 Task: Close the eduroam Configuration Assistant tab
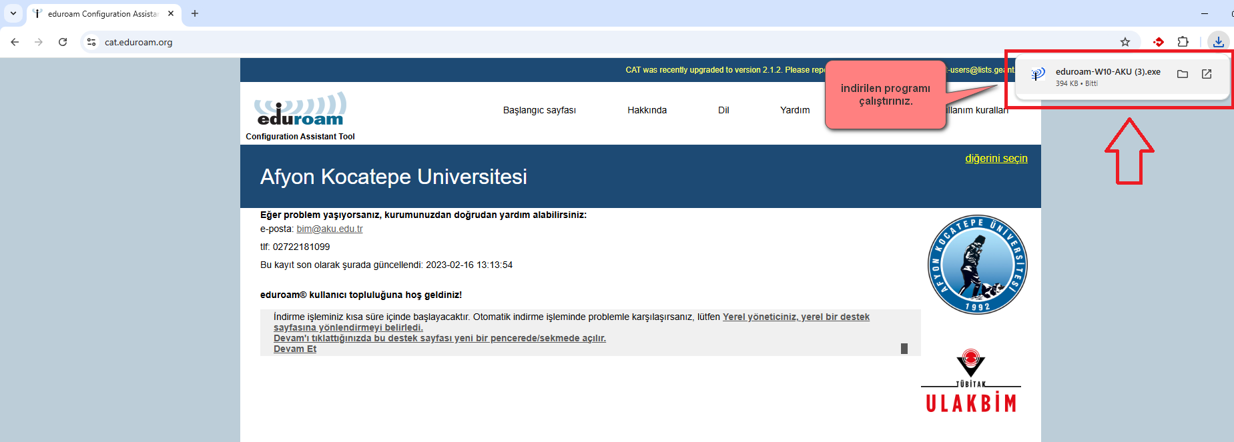point(171,13)
